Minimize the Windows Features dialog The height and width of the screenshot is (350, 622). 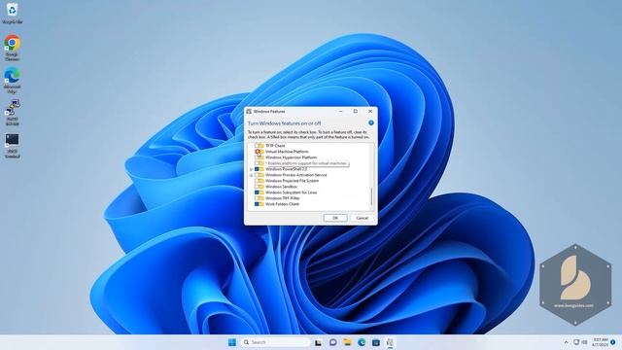(340, 112)
